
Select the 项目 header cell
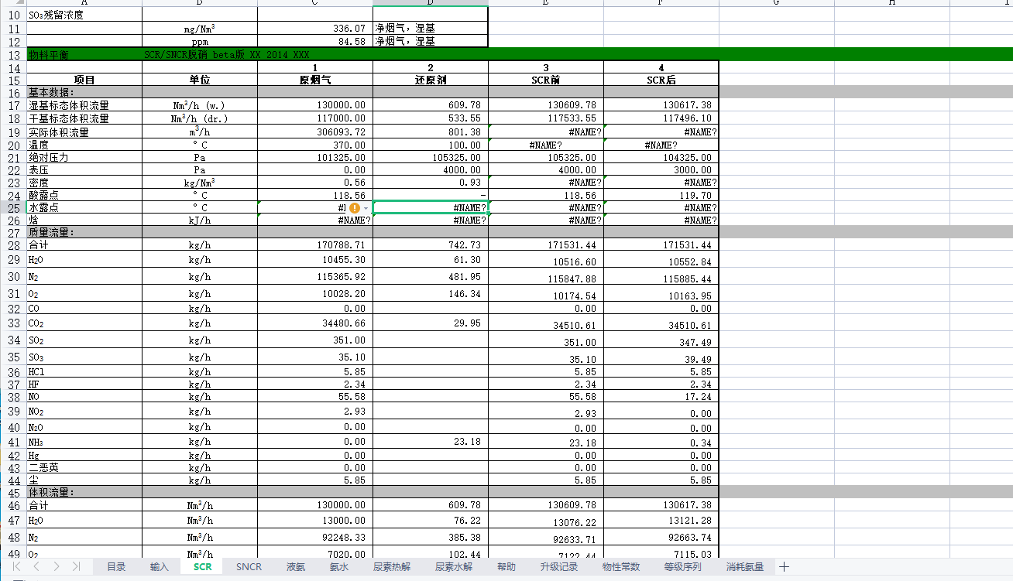[x=84, y=80]
